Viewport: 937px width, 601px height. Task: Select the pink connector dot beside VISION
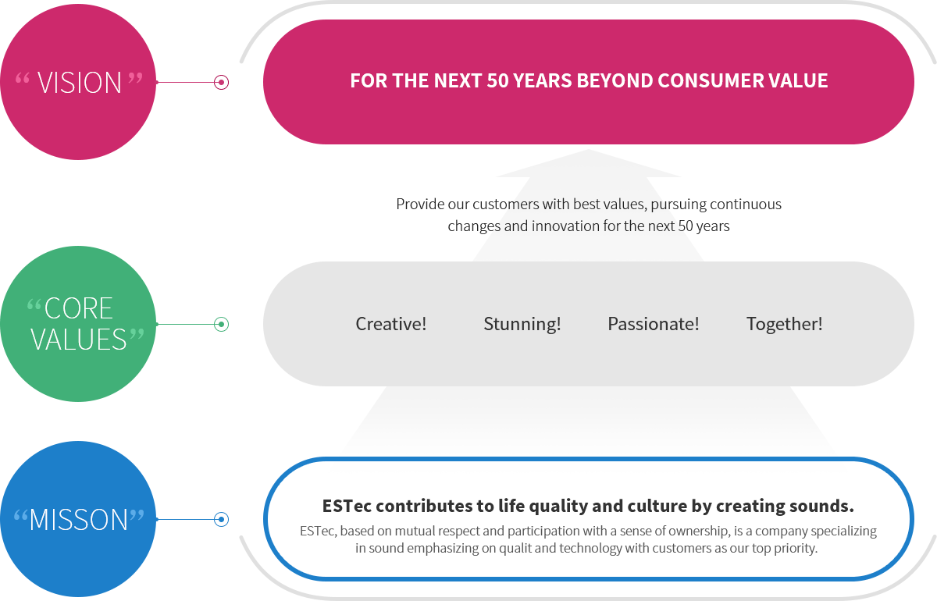pyautogui.click(x=221, y=82)
